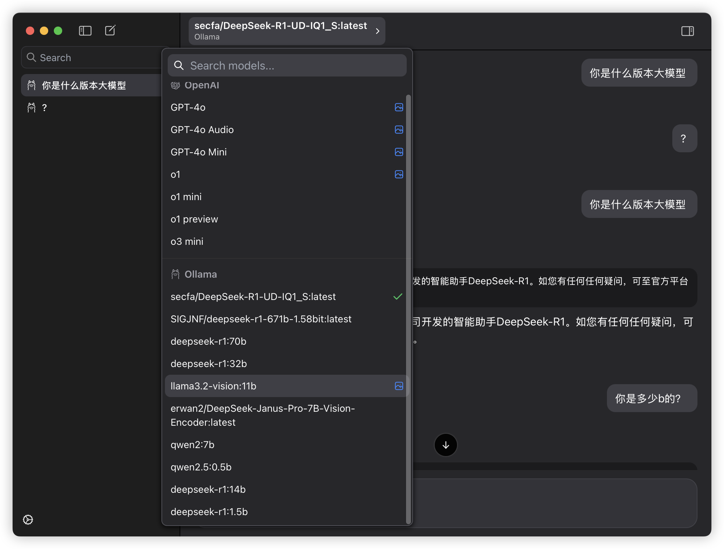This screenshot has width=724, height=549.
Task: Toggle the left sidebar panel icon
Action: click(x=85, y=31)
